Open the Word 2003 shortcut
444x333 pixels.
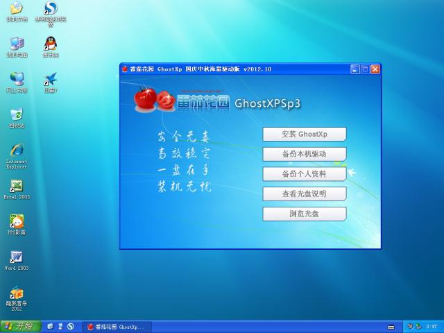[x=17, y=260]
